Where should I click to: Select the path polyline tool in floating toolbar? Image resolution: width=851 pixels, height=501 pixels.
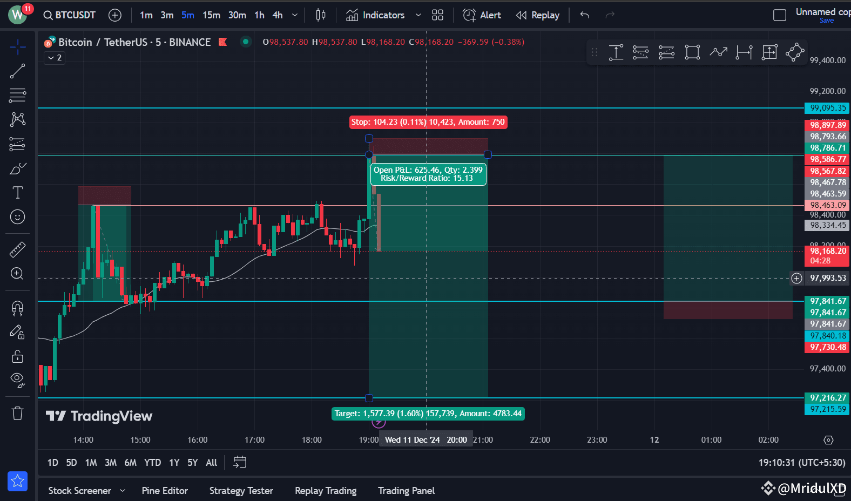pos(718,52)
